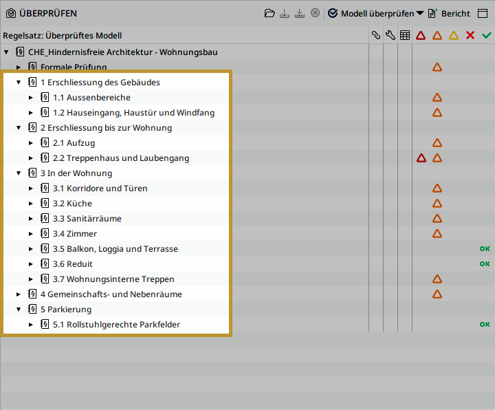
Task: Select 3.5 Balkon, Loggia und Terrasse
Action: pos(115,249)
